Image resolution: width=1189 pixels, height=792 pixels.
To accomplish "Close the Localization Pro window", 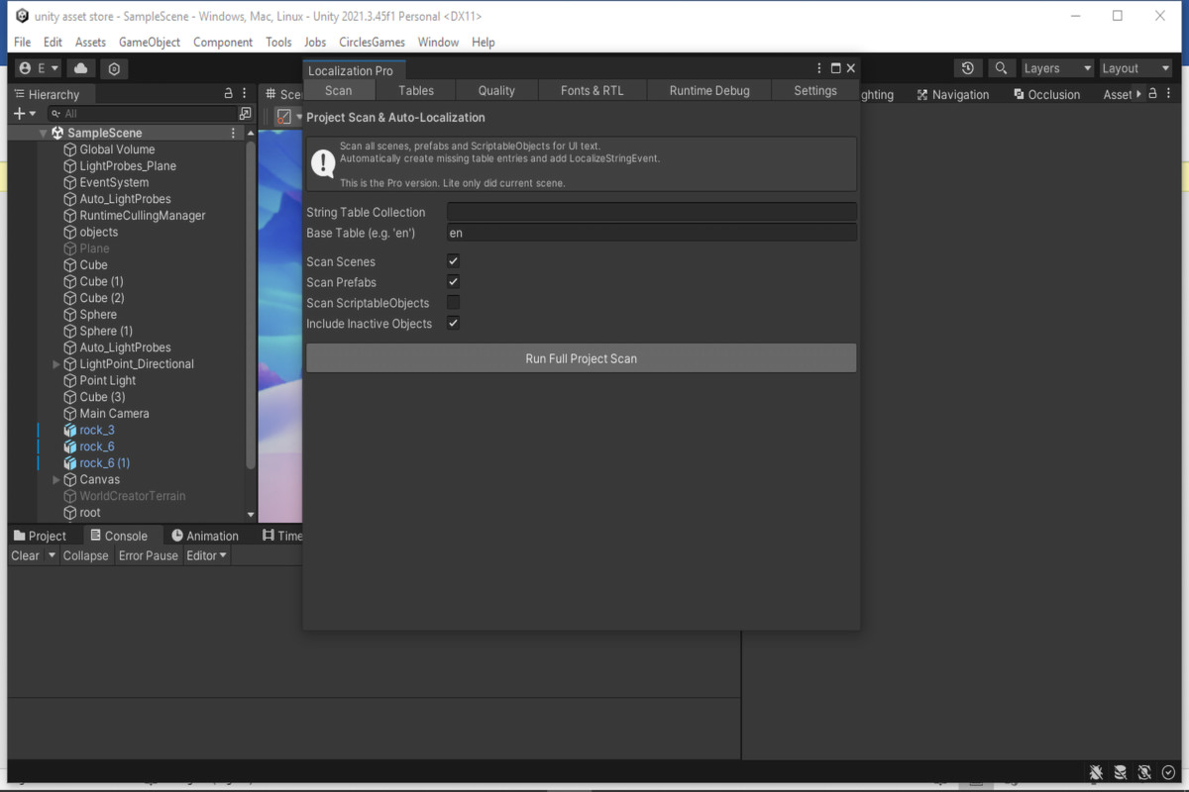I will [x=851, y=68].
